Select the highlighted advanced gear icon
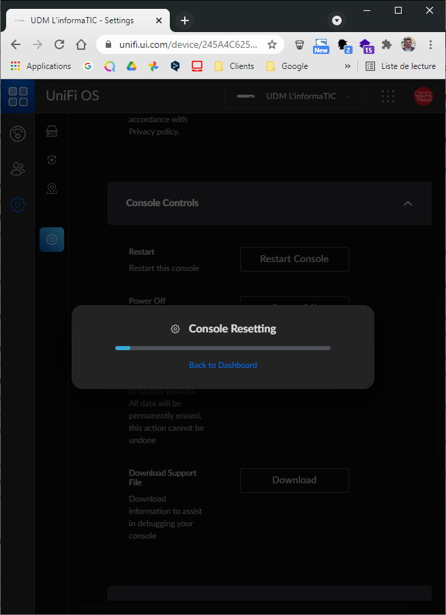Image resolution: width=446 pixels, height=615 pixels. coord(52,240)
